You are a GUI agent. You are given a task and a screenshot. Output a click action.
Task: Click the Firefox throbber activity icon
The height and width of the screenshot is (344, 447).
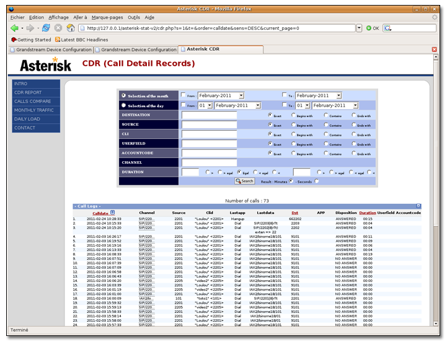point(434,17)
